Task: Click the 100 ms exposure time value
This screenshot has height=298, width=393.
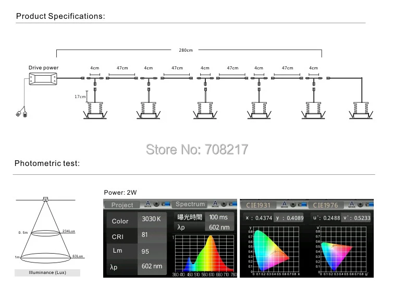Action: pyautogui.click(x=218, y=217)
